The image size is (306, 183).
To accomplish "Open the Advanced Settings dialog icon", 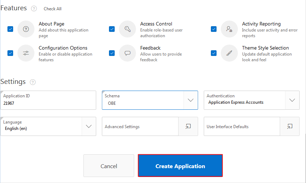I will click(188, 126).
